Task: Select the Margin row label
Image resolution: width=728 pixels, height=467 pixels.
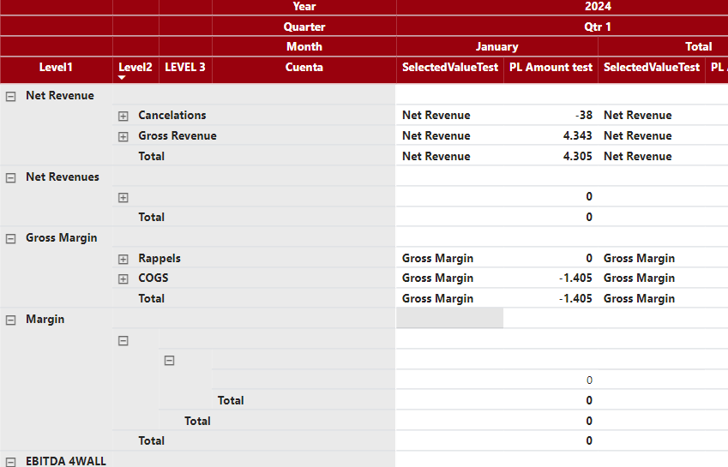Action: (x=45, y=320)
